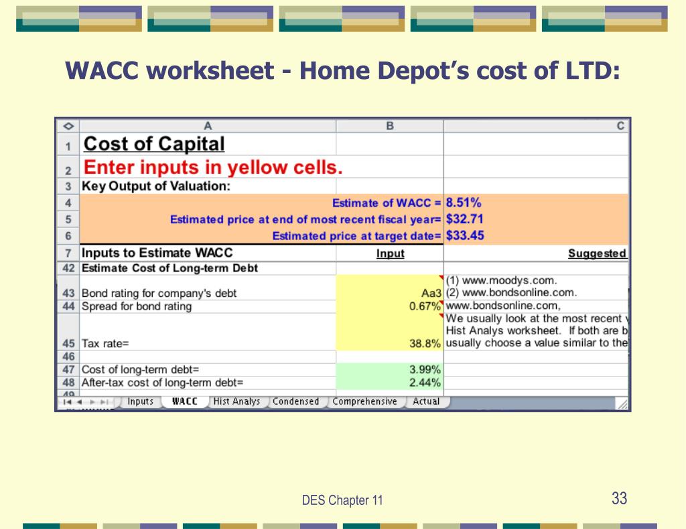
Task: Select the $33.45 target date price cell
Action: [536, 236]
